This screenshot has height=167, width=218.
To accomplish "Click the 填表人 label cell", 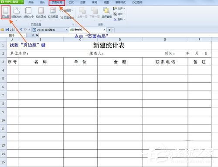I will click(x=97, y=53).
